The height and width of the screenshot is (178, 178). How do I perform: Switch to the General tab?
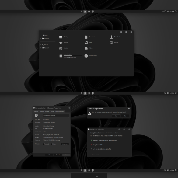(36, 111)
